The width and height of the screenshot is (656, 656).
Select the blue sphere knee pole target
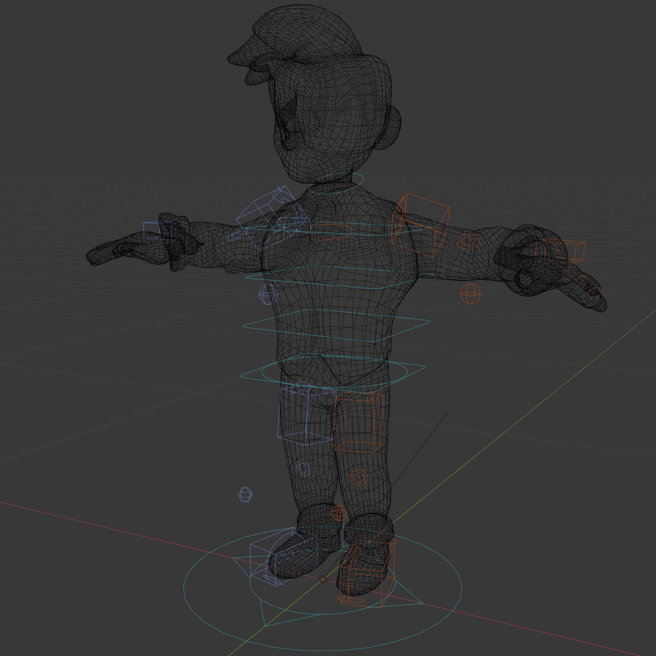pos(245,495)
